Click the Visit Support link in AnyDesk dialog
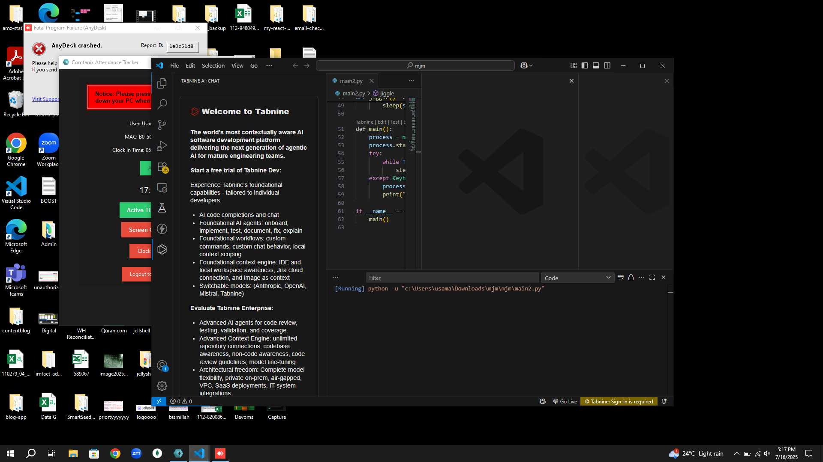This screenshot has width=823, height=462. 45,99
